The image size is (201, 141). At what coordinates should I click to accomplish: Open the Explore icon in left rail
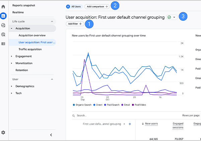coord(3,25)
